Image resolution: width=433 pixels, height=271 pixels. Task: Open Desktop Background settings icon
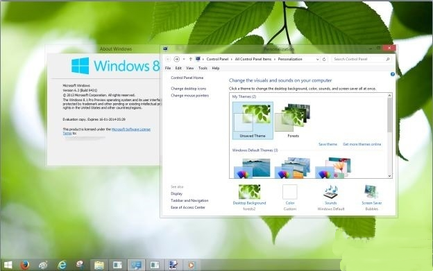(x=249, y=192)
